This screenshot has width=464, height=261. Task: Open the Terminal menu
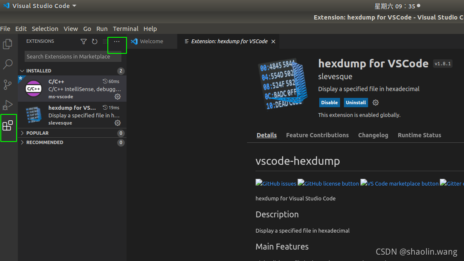(x=126, y=28)
